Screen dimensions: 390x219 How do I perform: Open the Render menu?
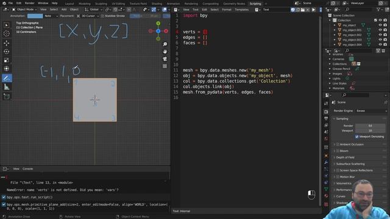point(30,3)
